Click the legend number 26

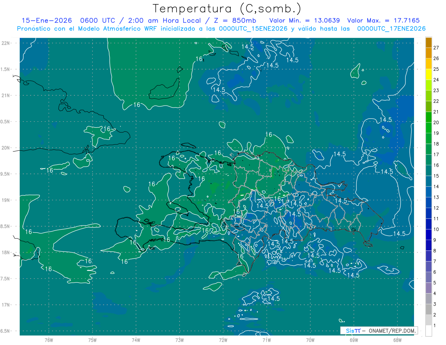click(436, 58)
